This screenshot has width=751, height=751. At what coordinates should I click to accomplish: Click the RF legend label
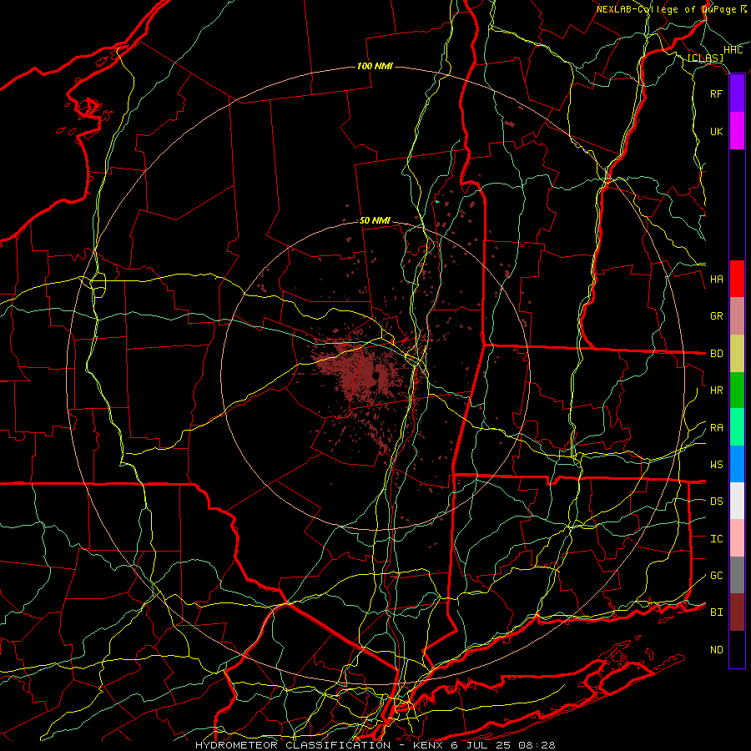[x=716, y=93]
